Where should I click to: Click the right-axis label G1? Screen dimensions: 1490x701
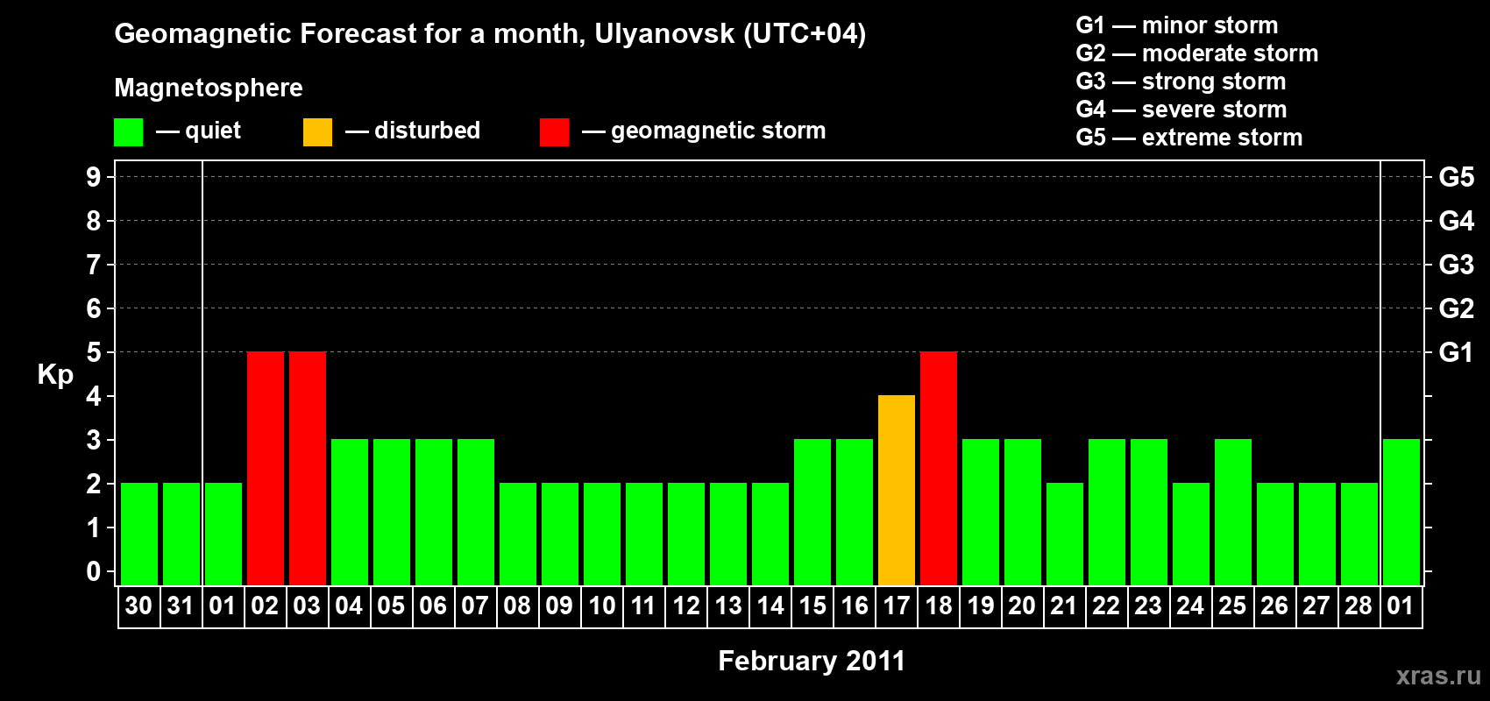click(1456, 352)
